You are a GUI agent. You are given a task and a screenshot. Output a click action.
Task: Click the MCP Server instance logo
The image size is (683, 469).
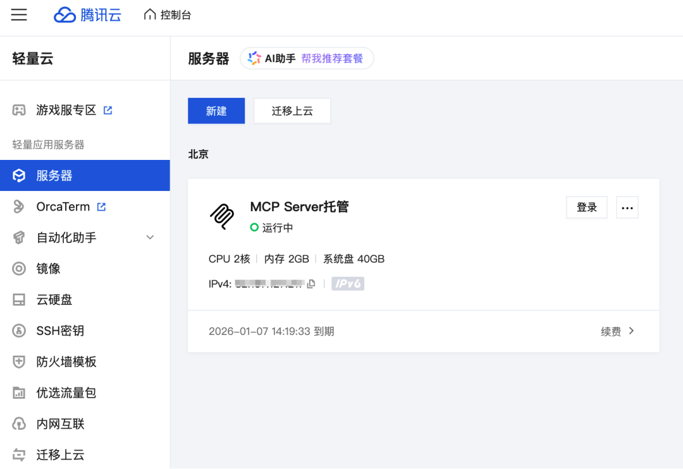[222, 216]
